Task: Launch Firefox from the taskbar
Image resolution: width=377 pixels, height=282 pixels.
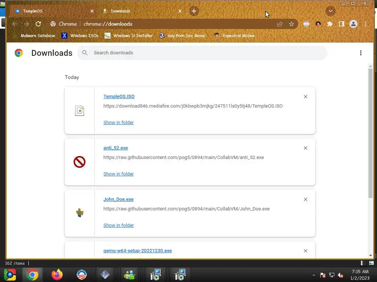Action: (x=57, y=275)
